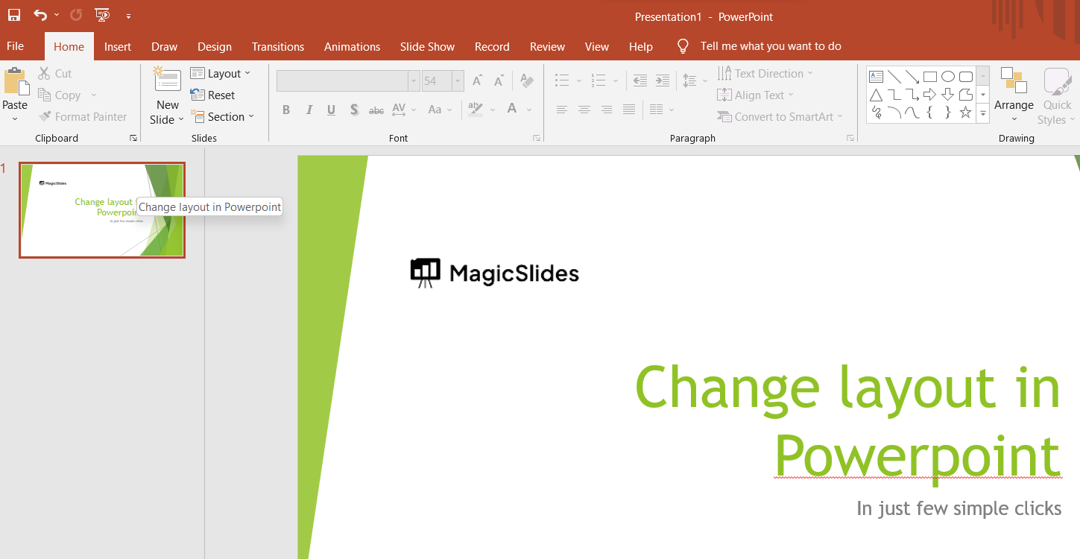Switch to the Slide Show tab

pyautogui.click(x=427, y=46)
